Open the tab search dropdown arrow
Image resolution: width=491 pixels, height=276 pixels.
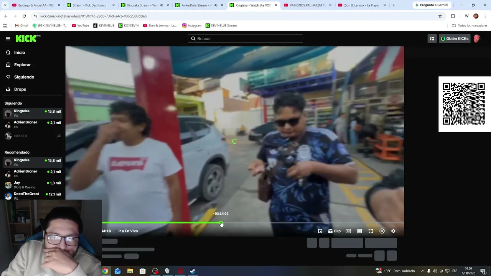click(x=5, y=5)
